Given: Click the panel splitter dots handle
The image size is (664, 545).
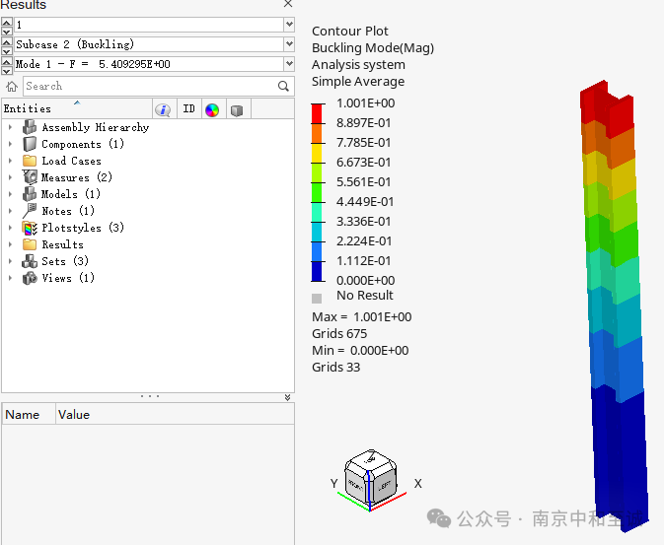Looking at the screenshot, I should coord(150,396).
